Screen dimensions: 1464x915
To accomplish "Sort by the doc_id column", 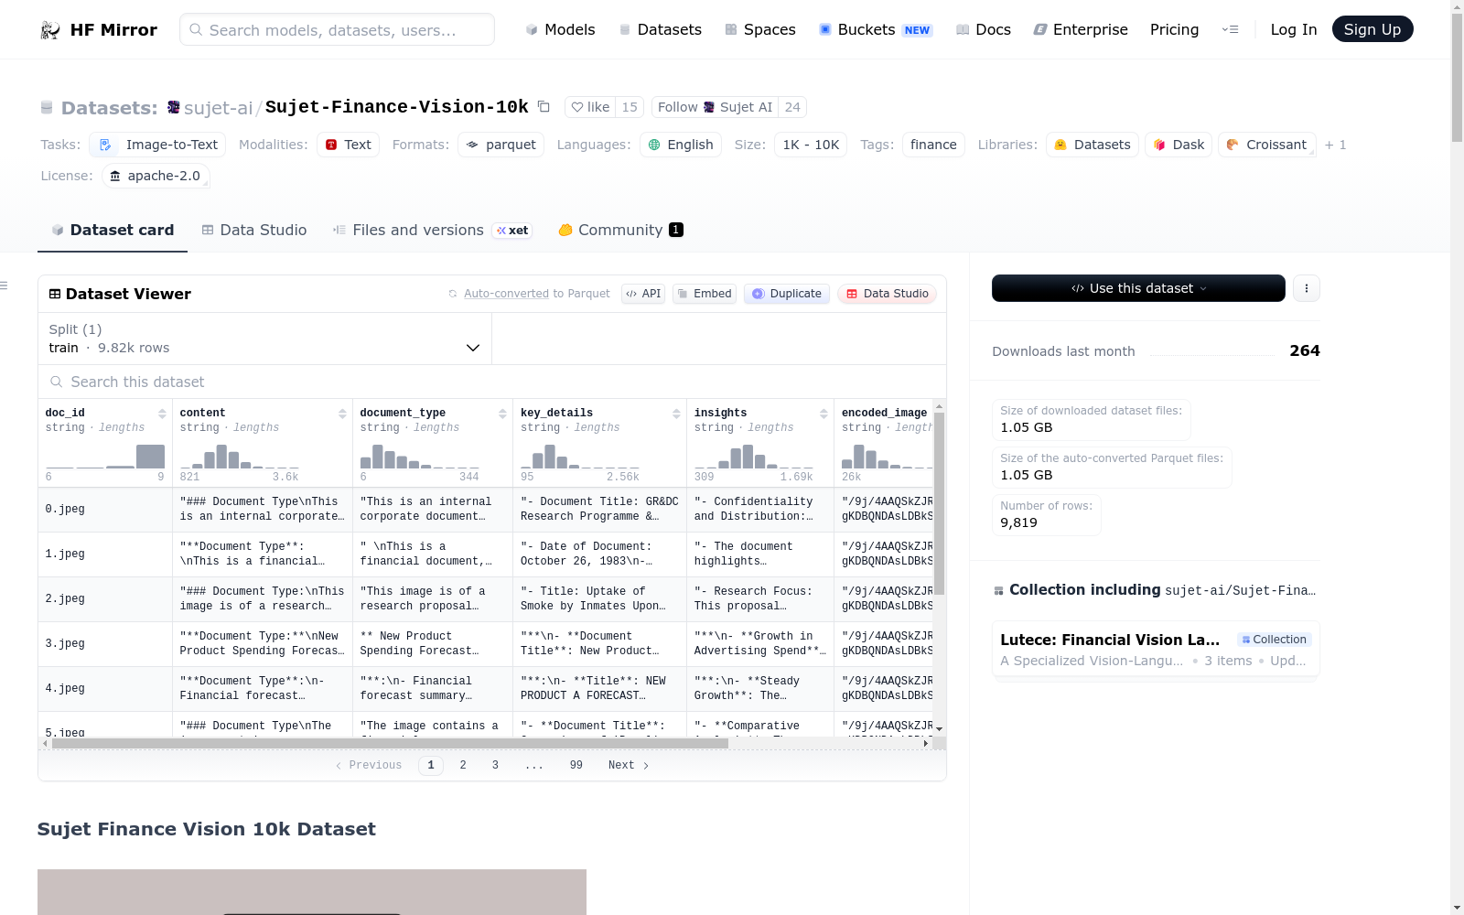I will (x=162, y=414).
